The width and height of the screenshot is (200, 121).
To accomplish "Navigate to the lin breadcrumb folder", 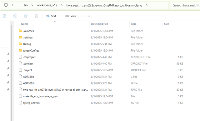I will point(26,5).
